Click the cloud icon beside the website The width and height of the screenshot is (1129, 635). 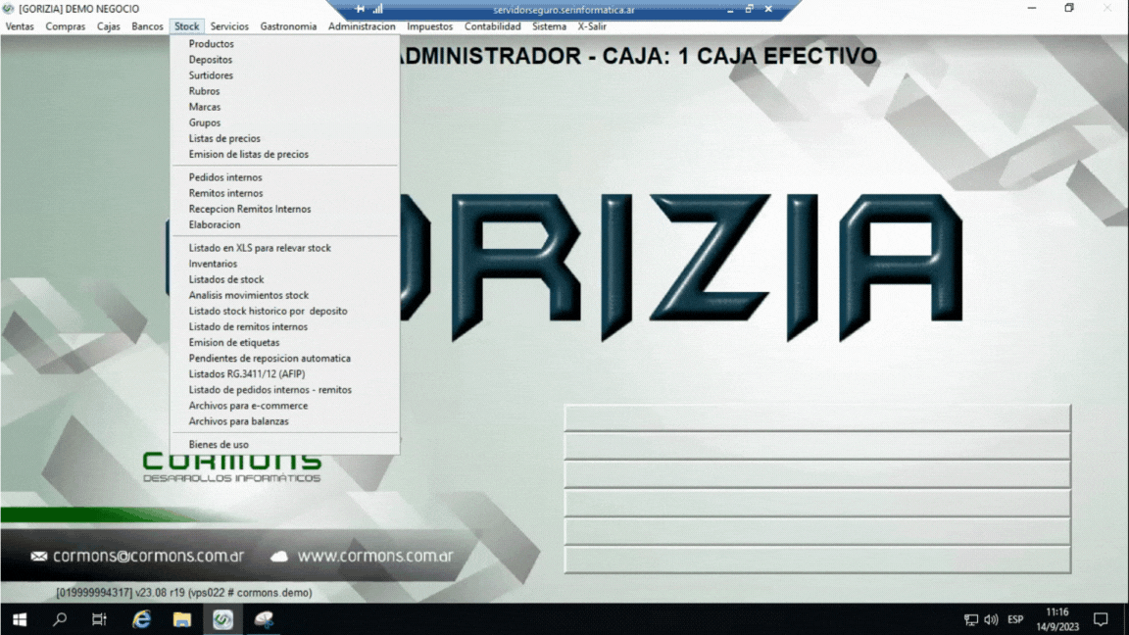(x=279, y=557)
